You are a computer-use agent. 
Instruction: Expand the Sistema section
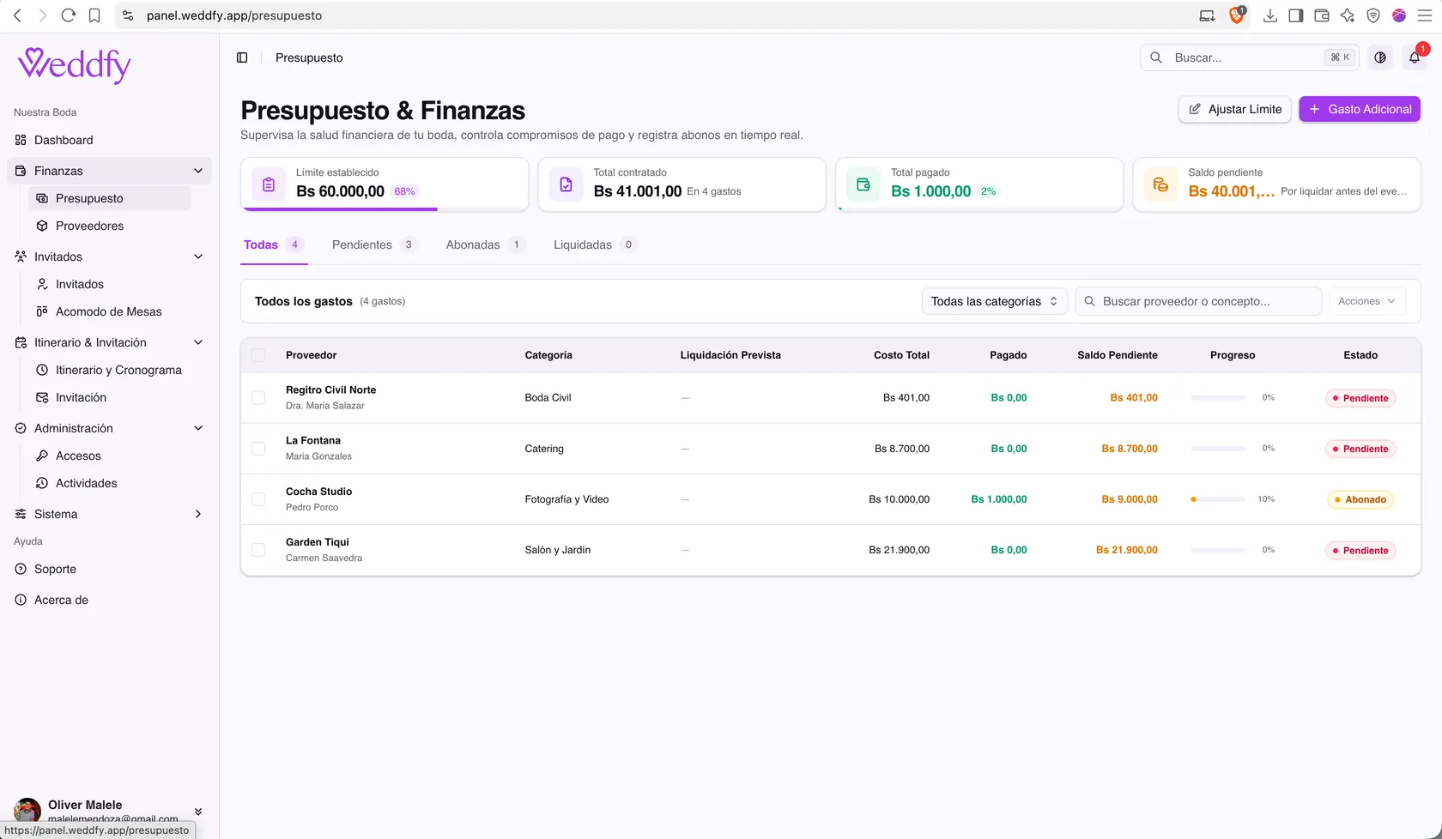point(198,514)
